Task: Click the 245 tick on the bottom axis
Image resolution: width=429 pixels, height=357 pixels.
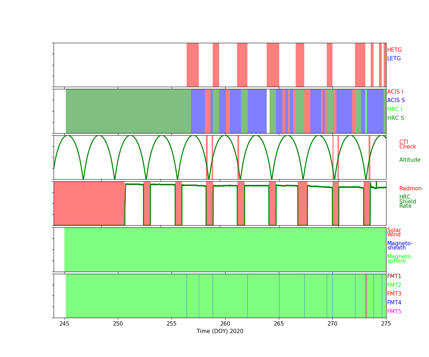Action: [64, 323]
